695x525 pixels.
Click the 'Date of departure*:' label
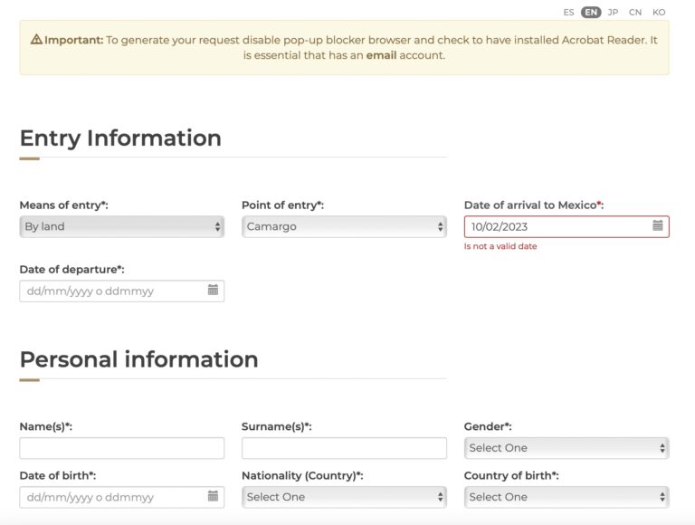(x=71, y=269)
